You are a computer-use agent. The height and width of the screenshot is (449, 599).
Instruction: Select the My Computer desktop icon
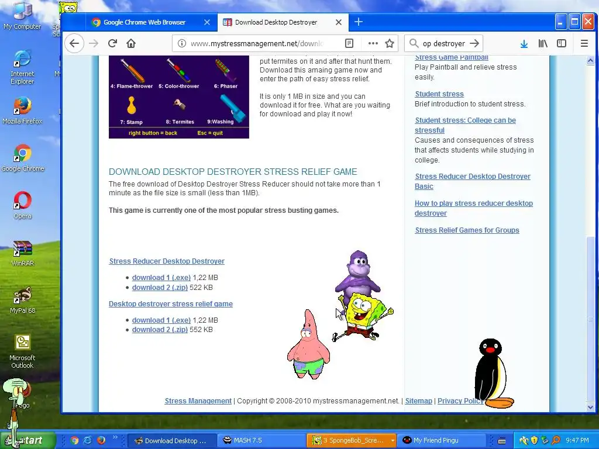[22, 16]
